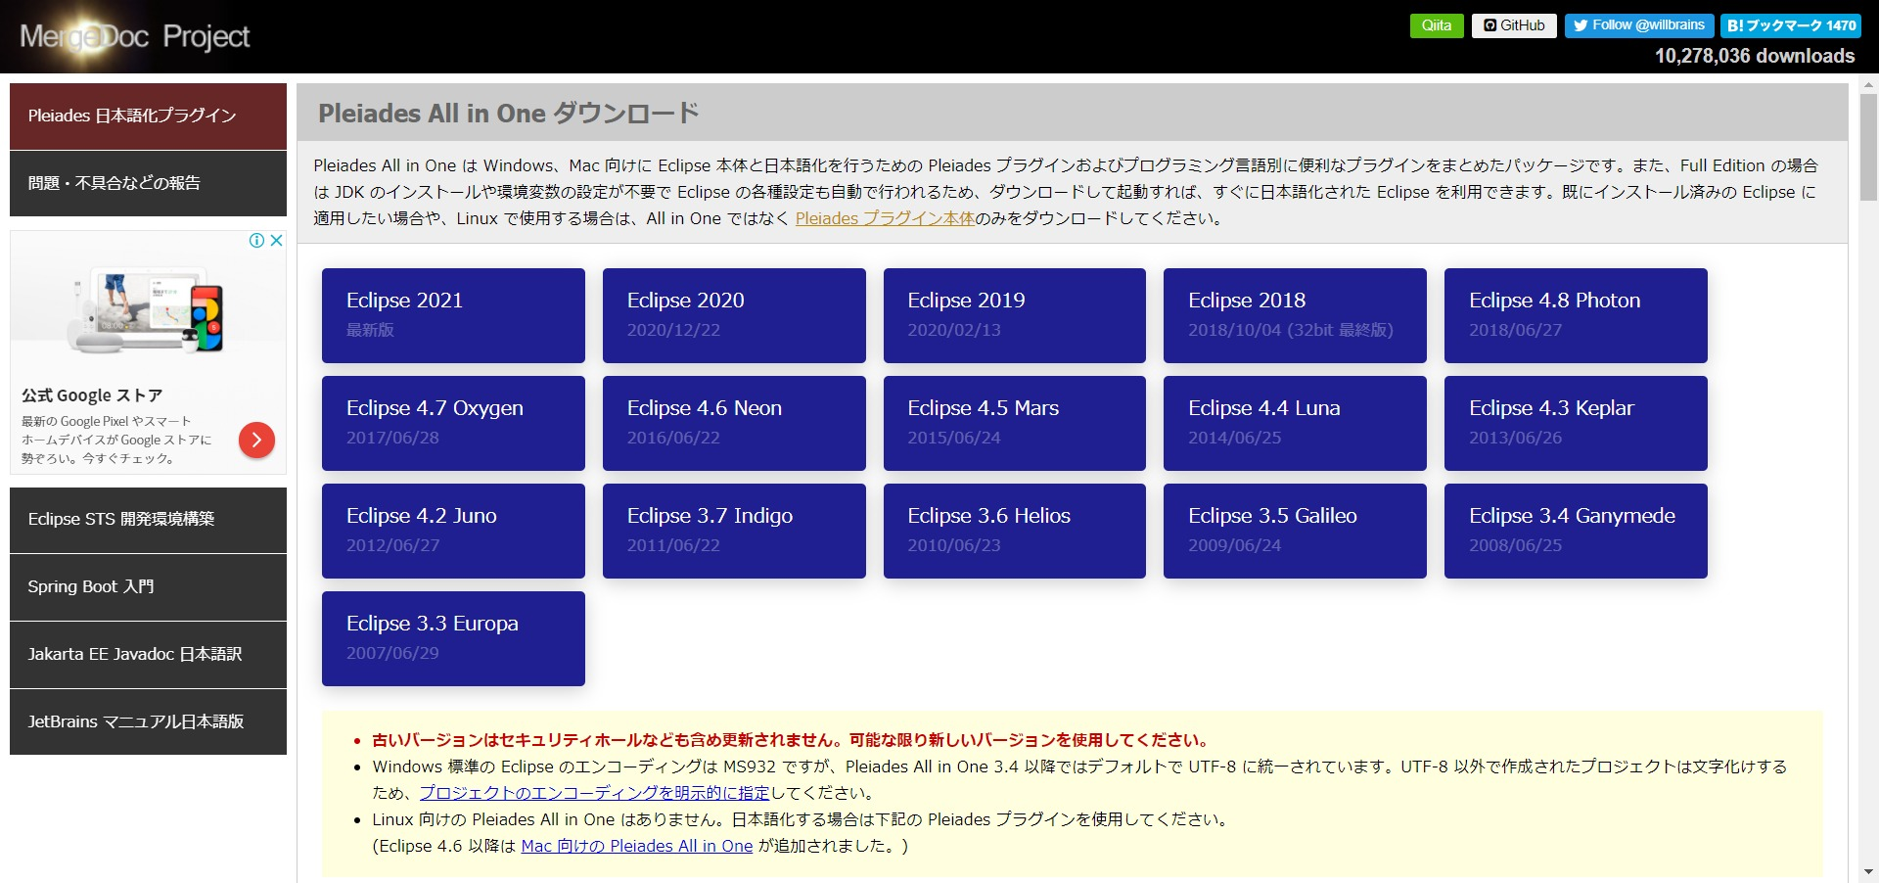Open 問題・不具合などの報告 sidebar item
1879x883 pixels.
coord(148,183)
